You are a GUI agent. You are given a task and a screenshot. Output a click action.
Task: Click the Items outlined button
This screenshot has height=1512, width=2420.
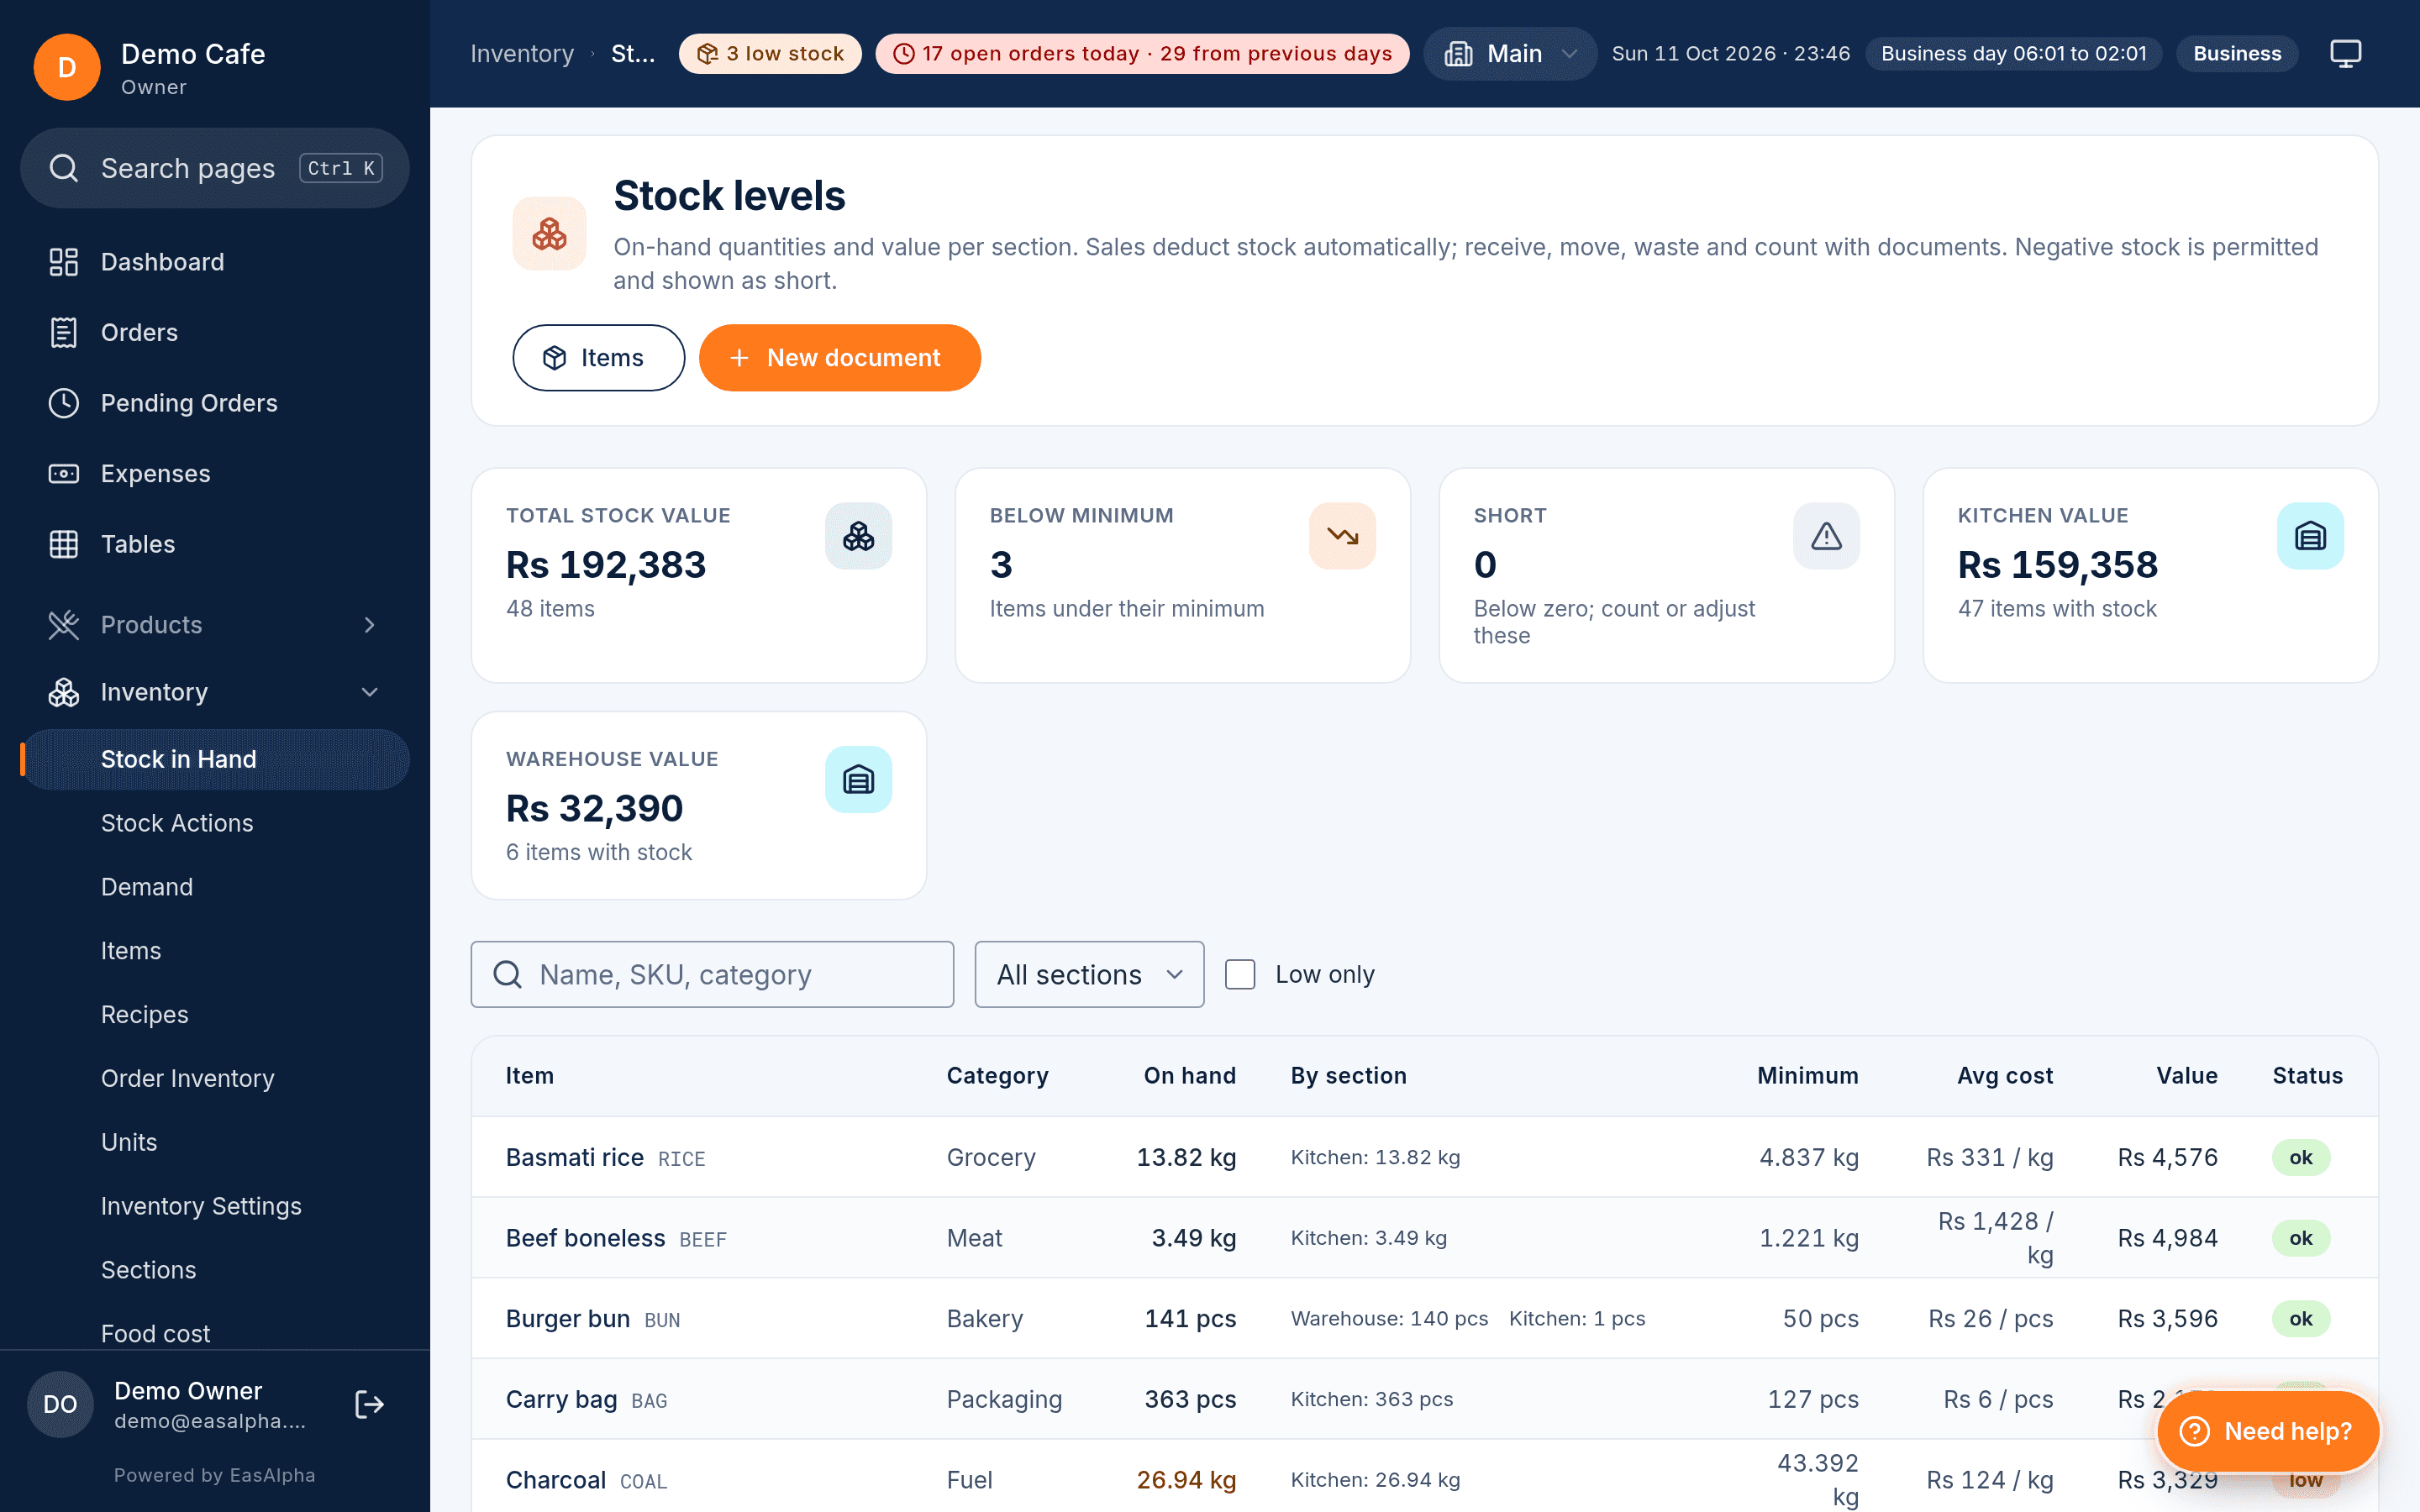(598, 358)
